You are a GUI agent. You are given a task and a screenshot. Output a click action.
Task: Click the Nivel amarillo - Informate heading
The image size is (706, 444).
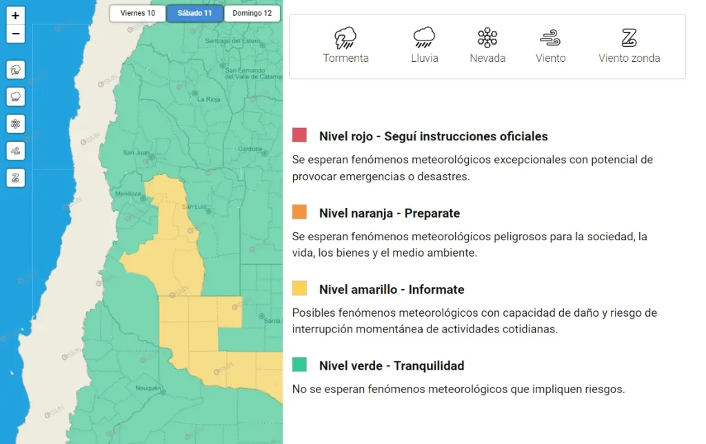tap(391, 289)
